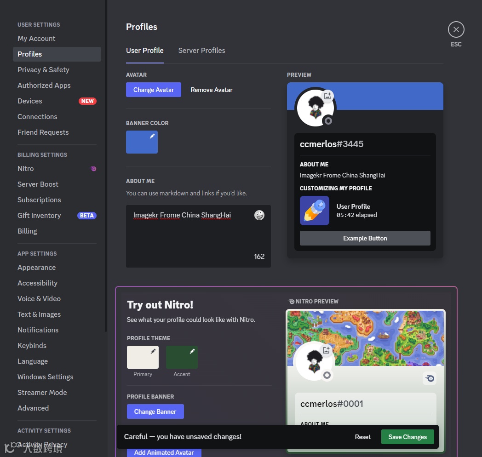This screenshot has height=457, width=482.
Task: Open Keybinds settings
Action: click(57, 346)
